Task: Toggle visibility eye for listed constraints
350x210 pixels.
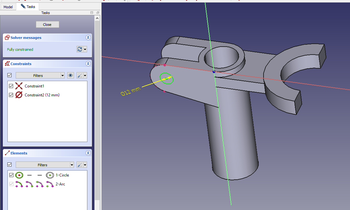Action: (71, 76)
